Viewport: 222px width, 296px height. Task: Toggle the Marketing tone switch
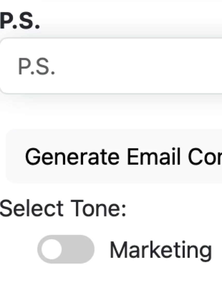pyautogui.click(x=66, y=249)
